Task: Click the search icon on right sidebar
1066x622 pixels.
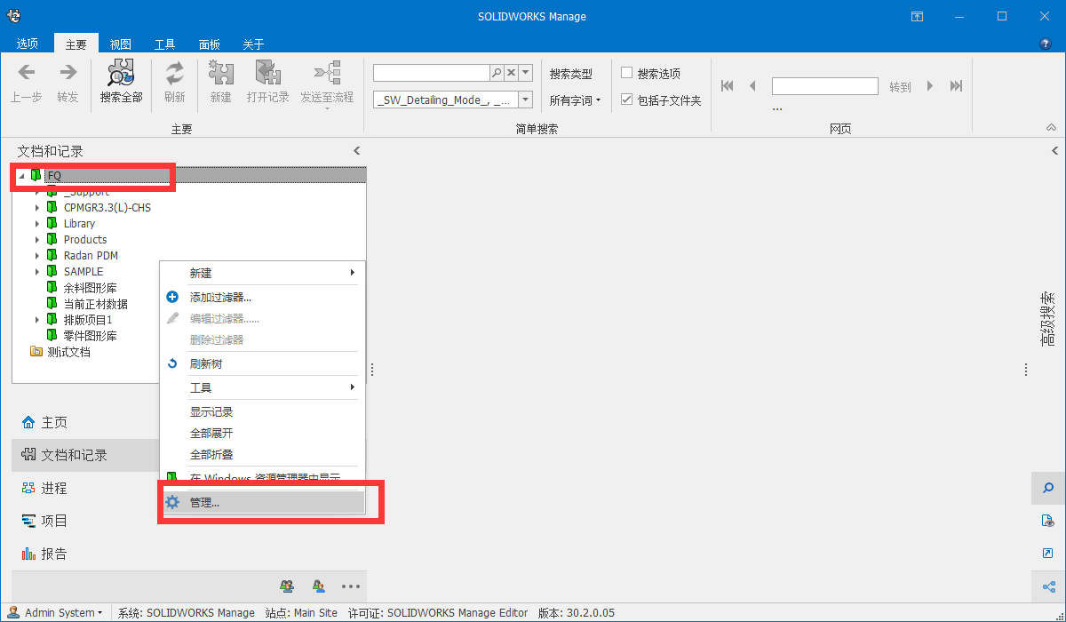Action: (1048, 488)
